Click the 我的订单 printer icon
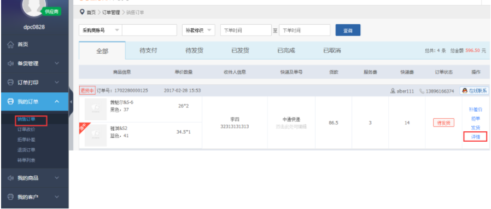 coord(10,102)
